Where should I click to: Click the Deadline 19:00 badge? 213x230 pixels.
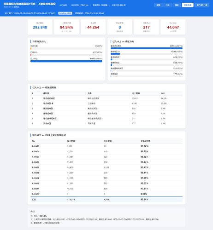pyautogui.click(x=65, y=13)
